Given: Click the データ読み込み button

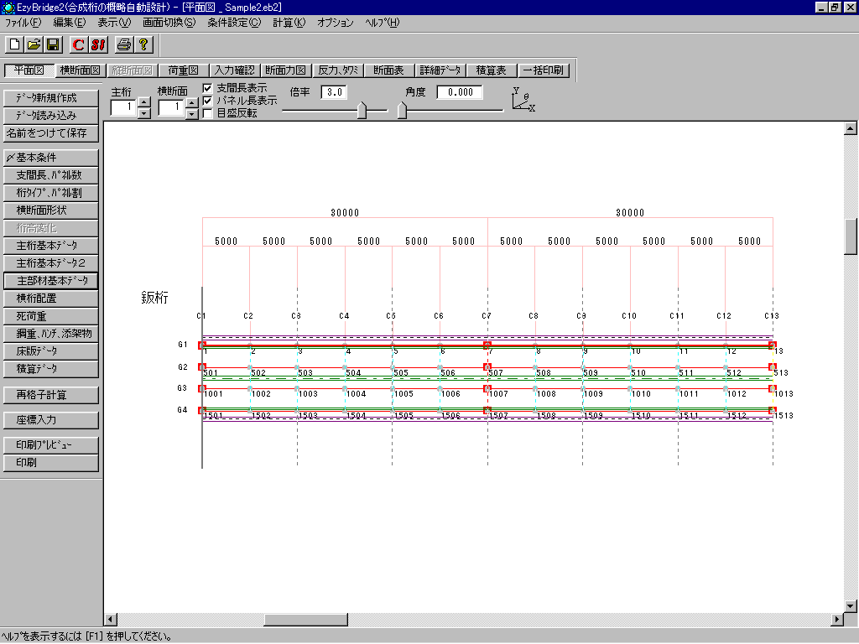Looking at the screenshot, I should (51, 116).
